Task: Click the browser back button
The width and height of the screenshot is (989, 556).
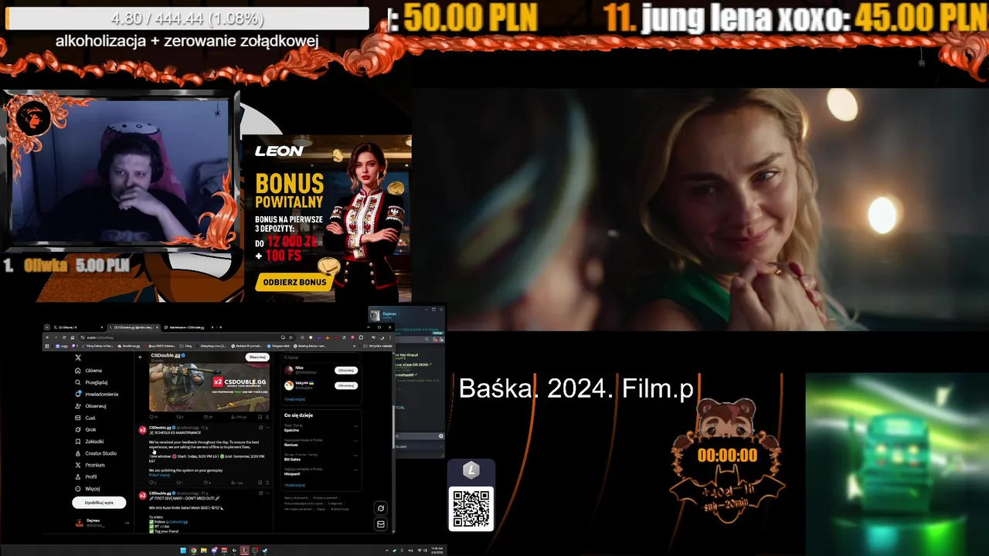Action: click(47, 337)
